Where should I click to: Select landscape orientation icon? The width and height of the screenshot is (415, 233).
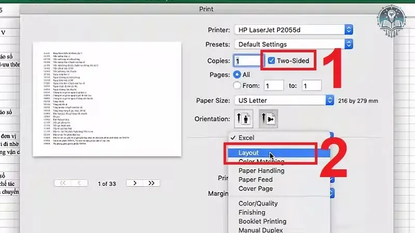(268, 119)
